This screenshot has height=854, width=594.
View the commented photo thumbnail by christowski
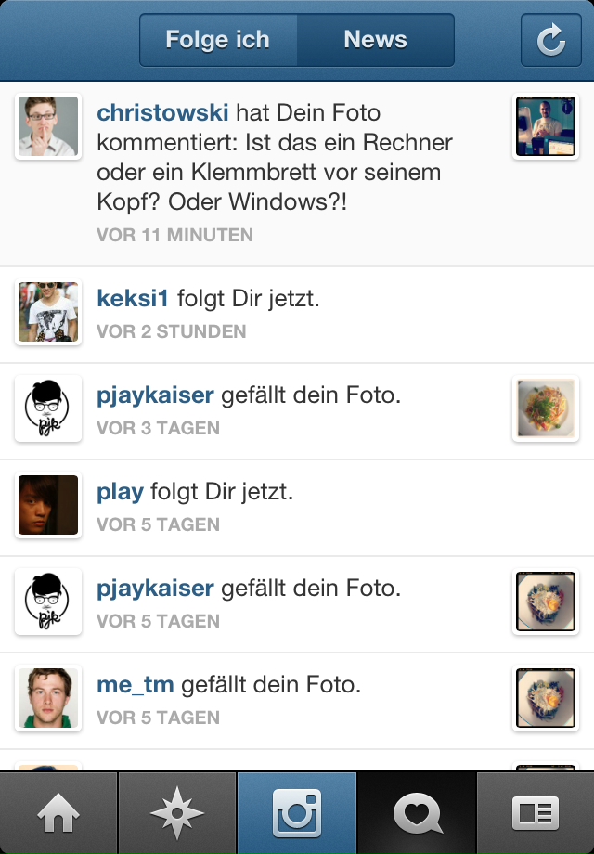[546, 126]
